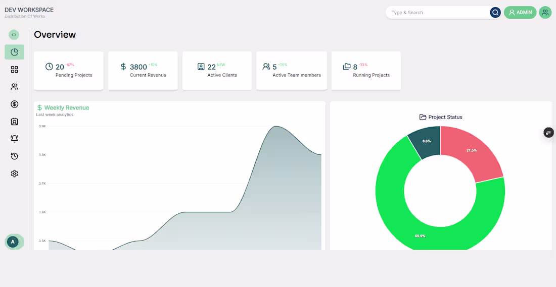Open the dollar revenue sidebar icon
Viewport: 556px width, 287px height.
point(15,104)
